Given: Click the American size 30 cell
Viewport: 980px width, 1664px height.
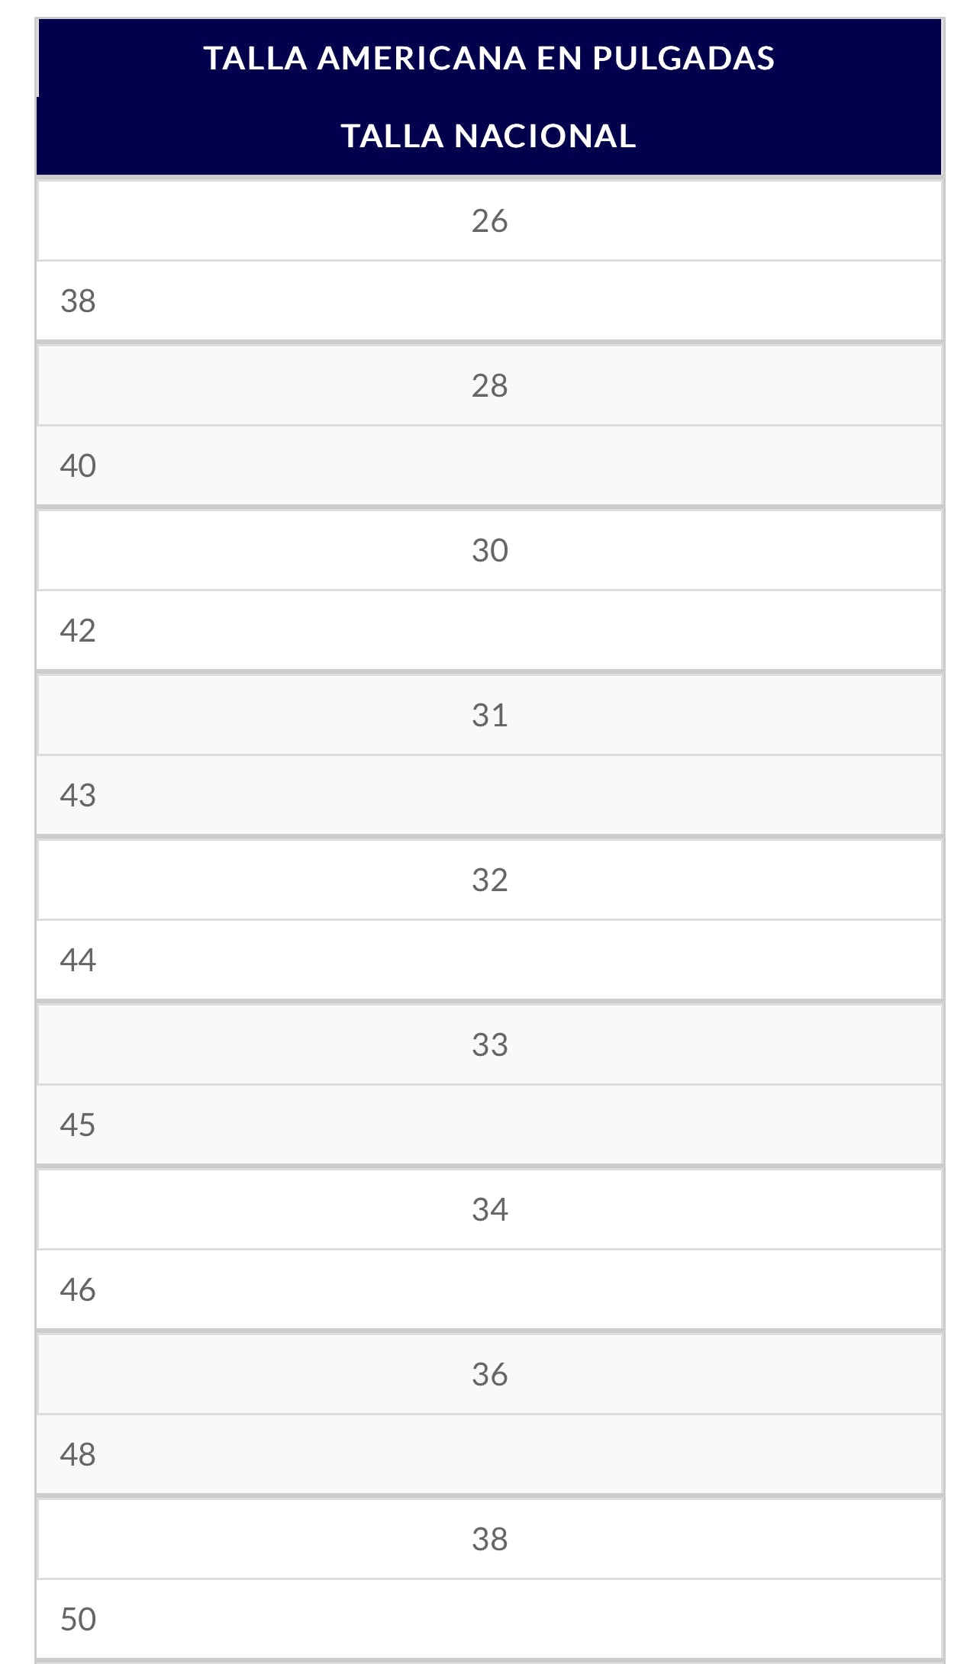Looking at the screenshot, I should tap(489, 550).
